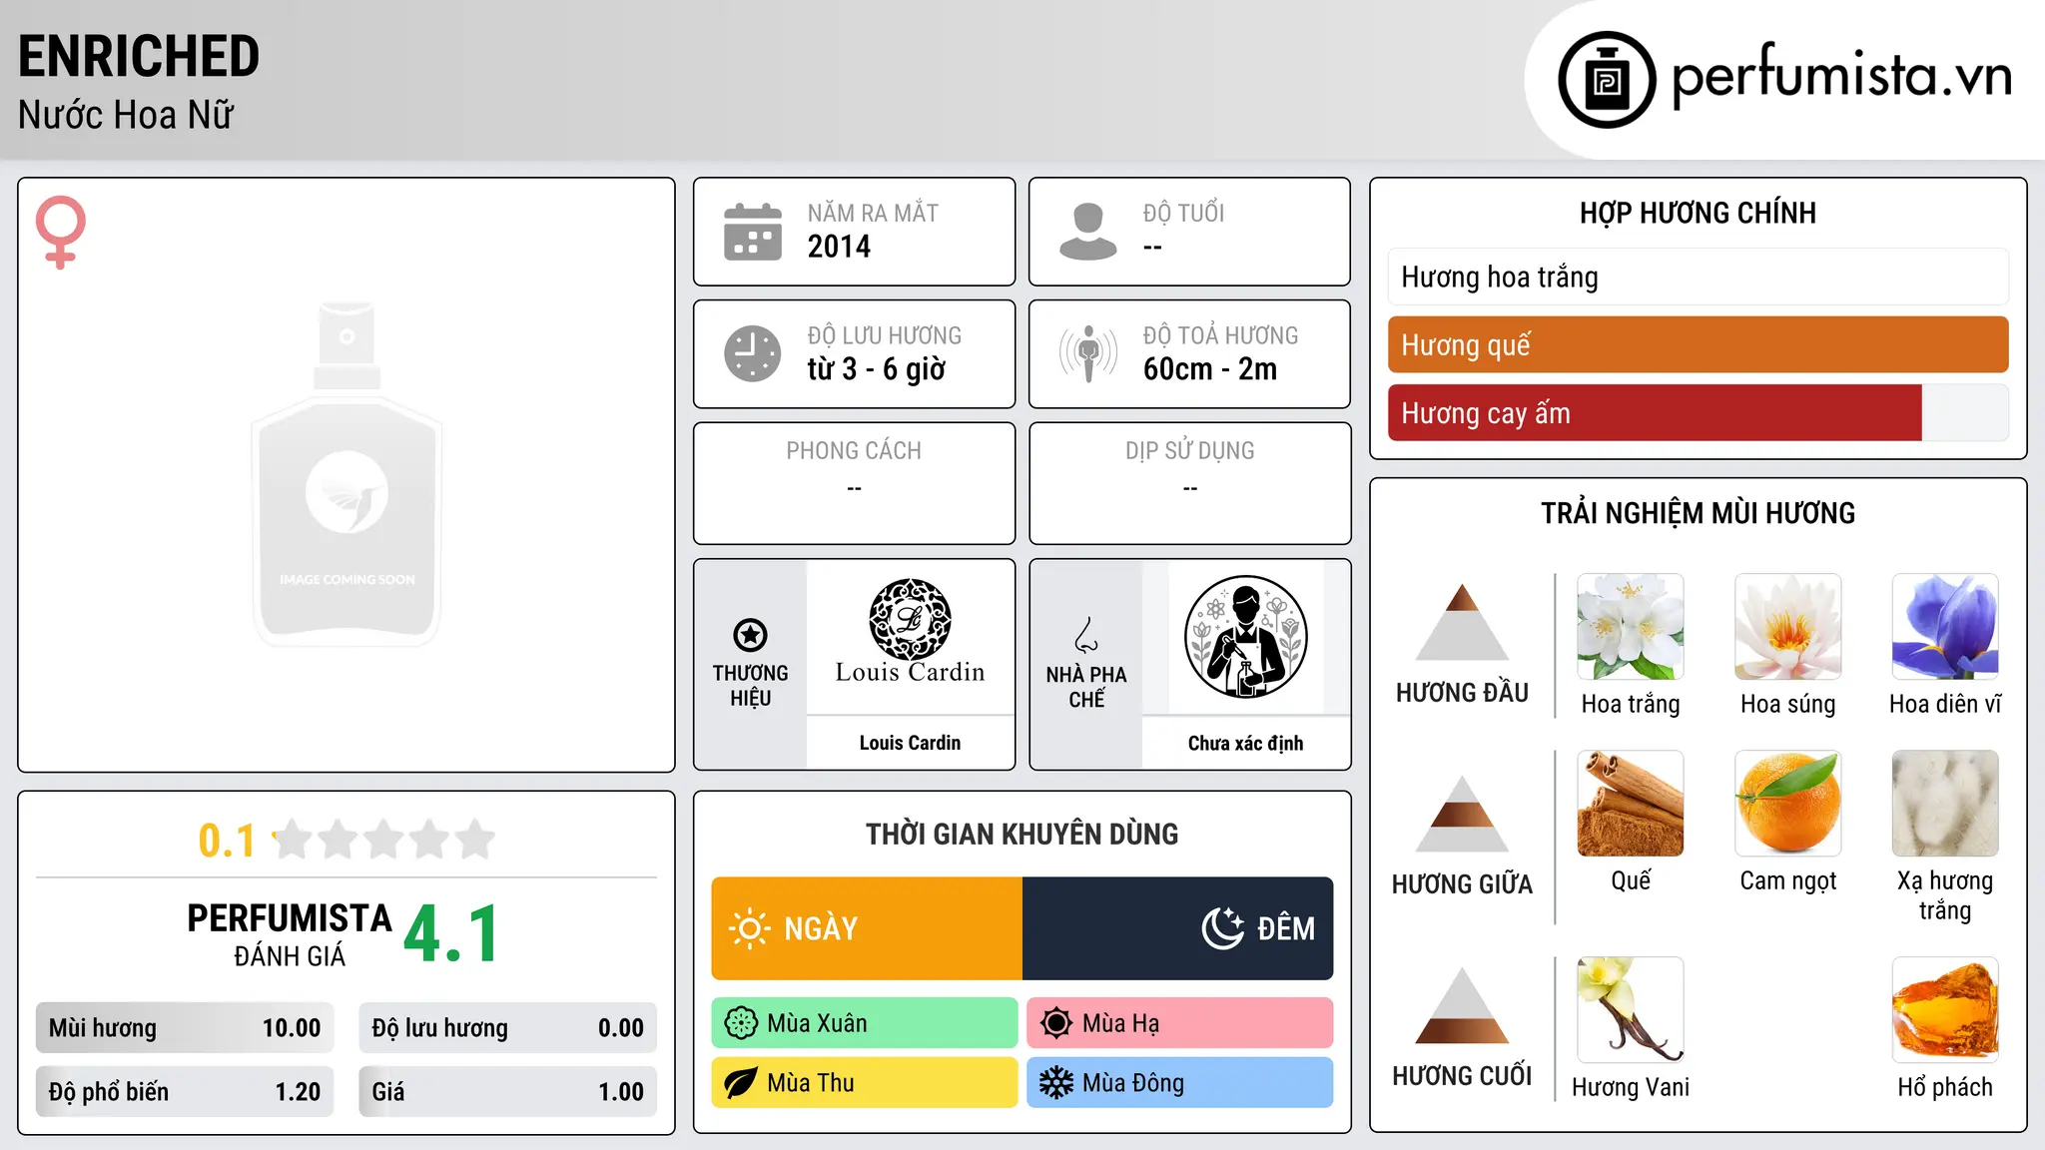Click the person icon beside Độ tuổi
Screen dimensions: 2045x1150
(x=1088, y=232)
